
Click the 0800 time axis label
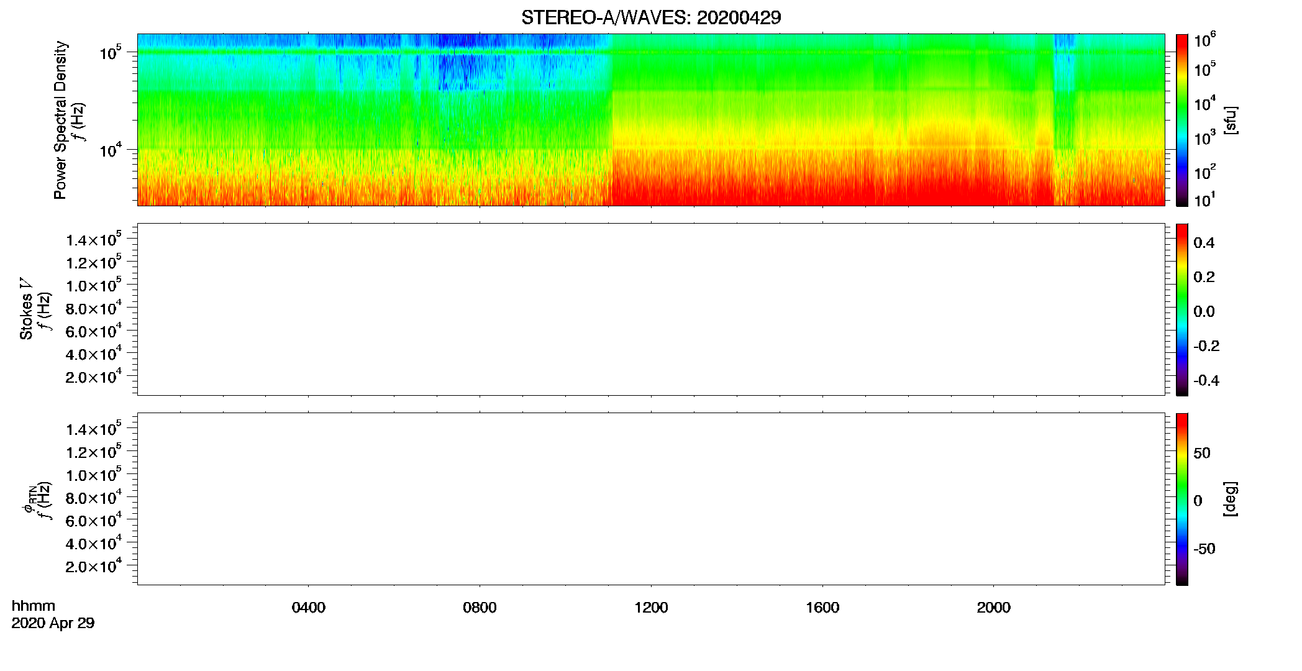coord(480,608)
